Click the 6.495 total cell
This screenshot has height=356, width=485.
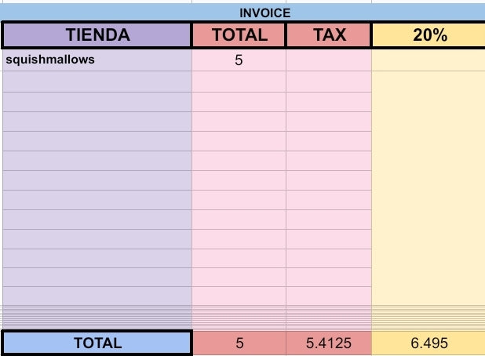point(428,343)
